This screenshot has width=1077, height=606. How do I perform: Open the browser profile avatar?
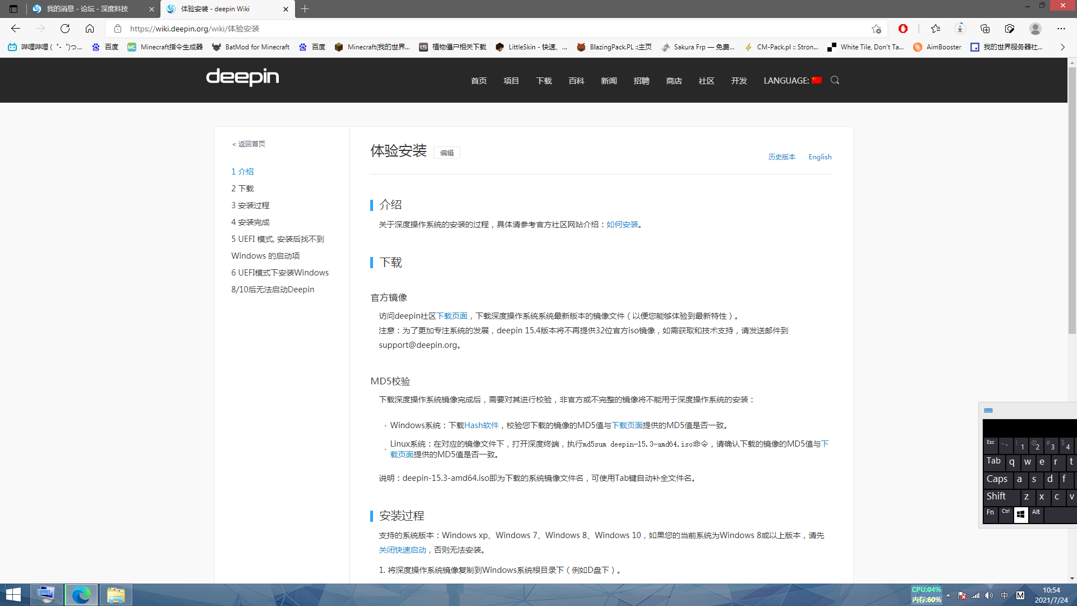coord(1035,29)
